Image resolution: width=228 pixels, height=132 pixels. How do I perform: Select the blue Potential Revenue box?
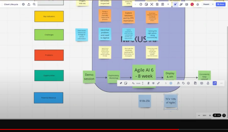point(48,98)
